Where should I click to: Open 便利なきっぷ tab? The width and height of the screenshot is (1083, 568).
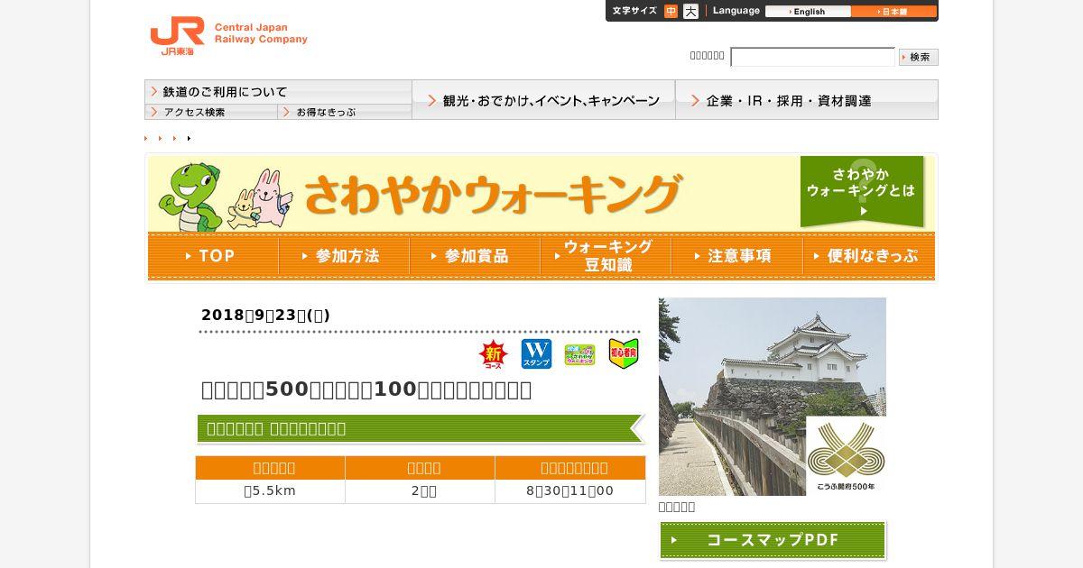pyautogui.click(x=868, y=256)
